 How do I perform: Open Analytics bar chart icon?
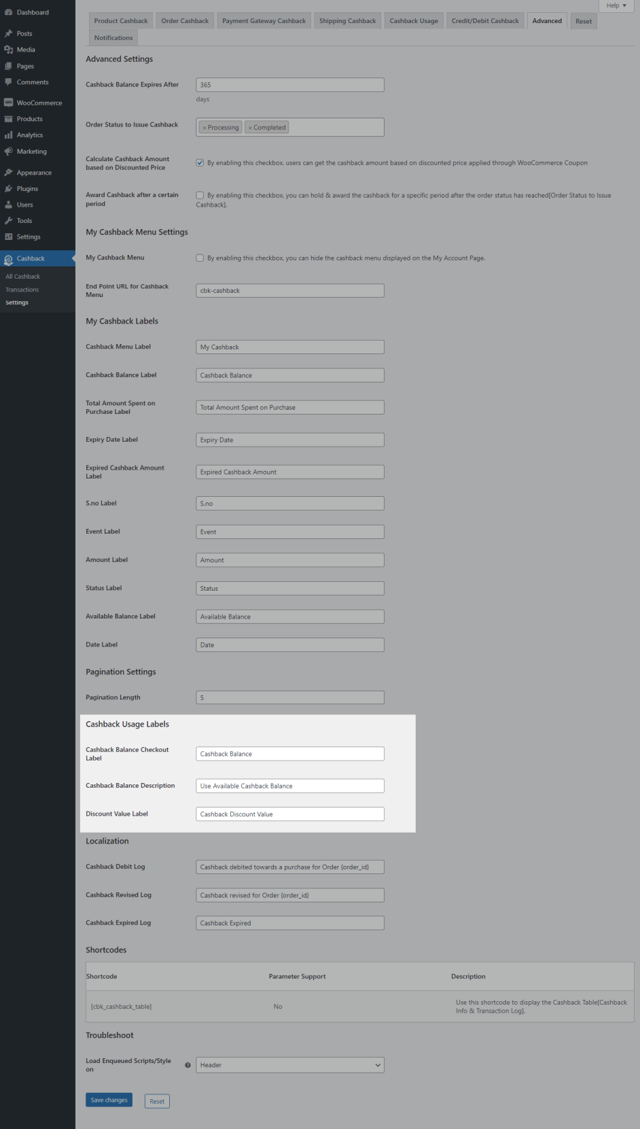(x=8, y=135)
